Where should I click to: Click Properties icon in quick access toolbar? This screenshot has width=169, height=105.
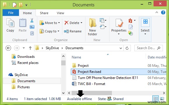(15, 5)
